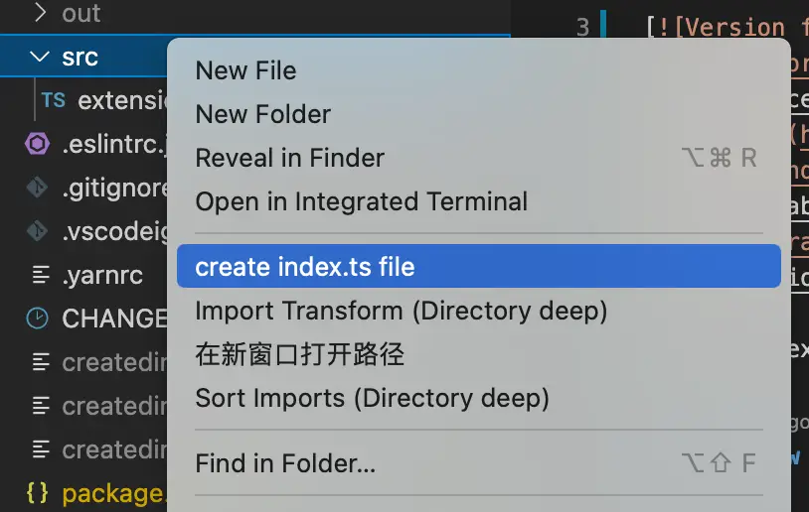This screenshot has width=809, height=512.
Task: Click the curly braces icon beside the package file
Action: pyautogui.click(x=37, y=493)
